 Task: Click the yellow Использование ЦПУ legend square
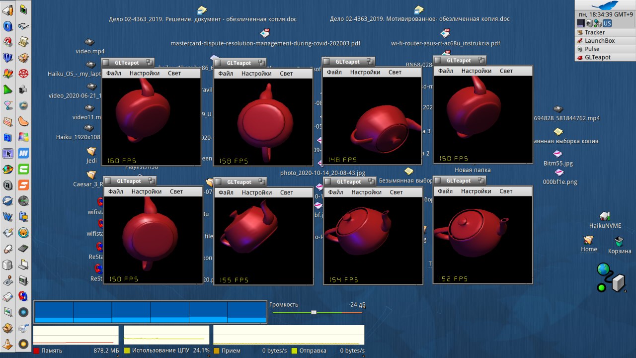pyautogui.click(x=127, y=351)
